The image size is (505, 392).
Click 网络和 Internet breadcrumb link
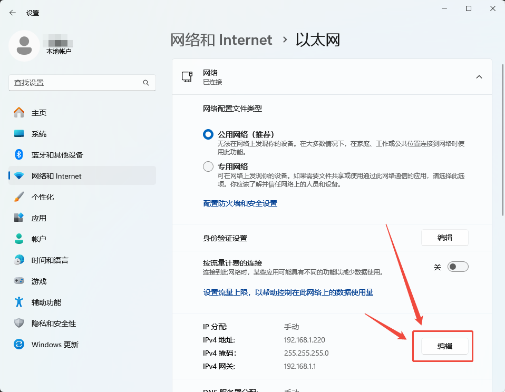point(221,40)
